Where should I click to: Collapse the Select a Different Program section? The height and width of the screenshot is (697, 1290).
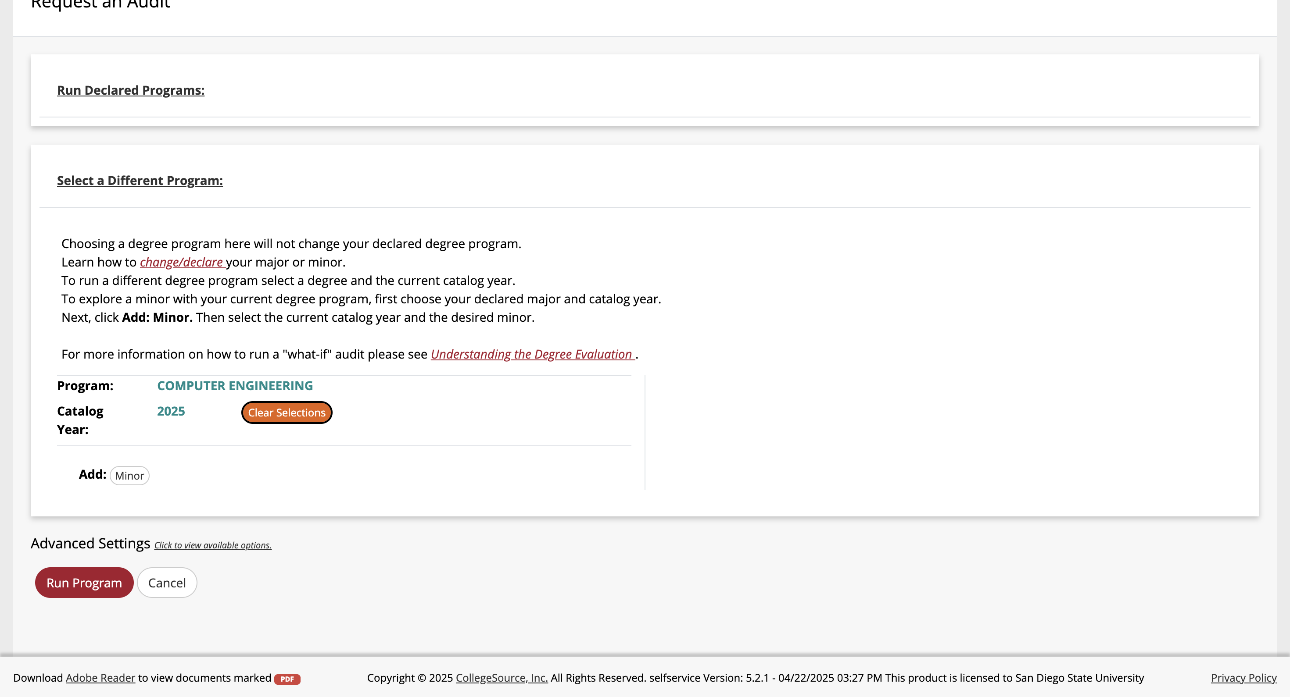coord(140,181)
